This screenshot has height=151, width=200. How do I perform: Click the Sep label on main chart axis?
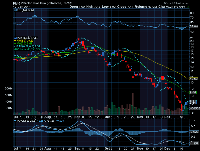pyautogui.click(x=77, y=117)
